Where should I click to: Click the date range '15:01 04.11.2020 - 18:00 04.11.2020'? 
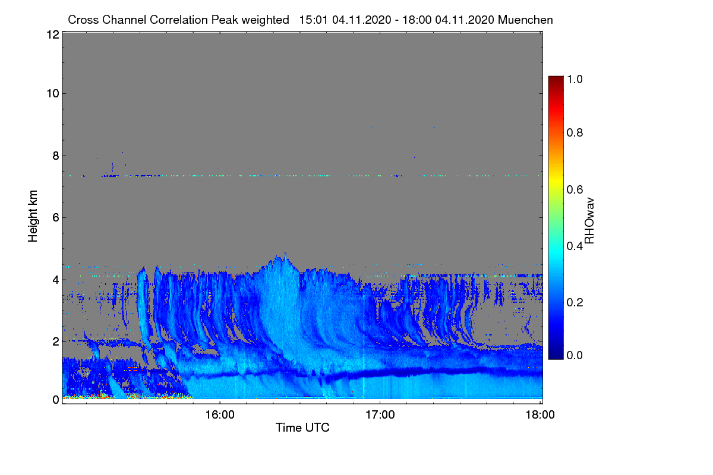point(397,20)
